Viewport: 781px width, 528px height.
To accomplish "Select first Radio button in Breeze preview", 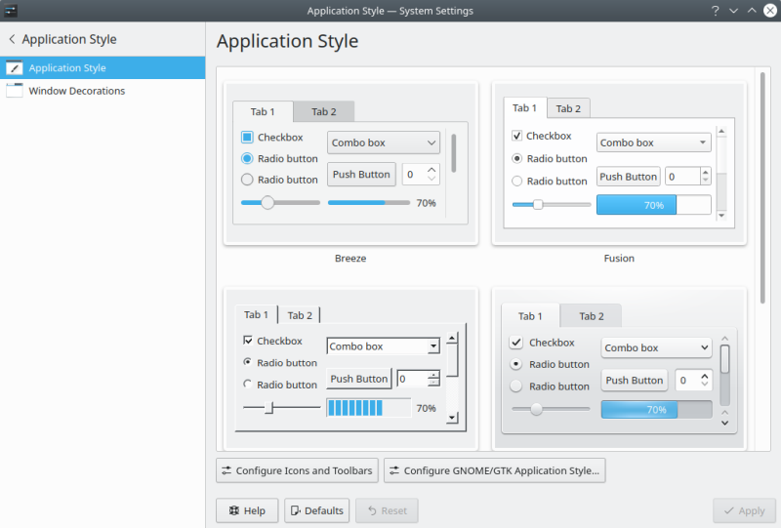I will coord(247,158).
